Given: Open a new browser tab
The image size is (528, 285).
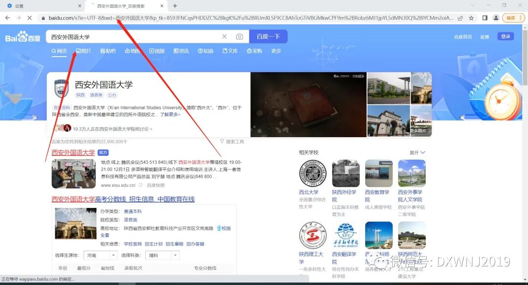Looking at the screenshot, I should coord(175,6).
